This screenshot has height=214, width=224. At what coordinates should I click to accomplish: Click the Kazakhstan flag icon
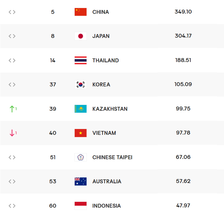point(80,109)
